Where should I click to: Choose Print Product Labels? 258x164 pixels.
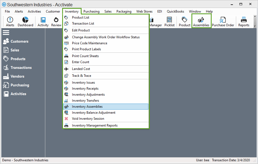[106, 49]
